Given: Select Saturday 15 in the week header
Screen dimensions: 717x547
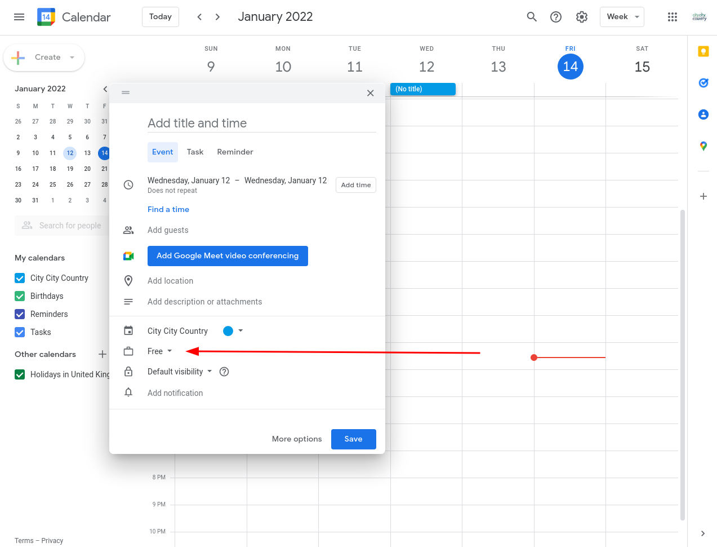Looking at the screenshot, I should 642,67.
